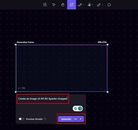Expand the sketch pen tool dropdown arrow
The height and width of the screenshot is (130, 138).
tap(83, 5)
